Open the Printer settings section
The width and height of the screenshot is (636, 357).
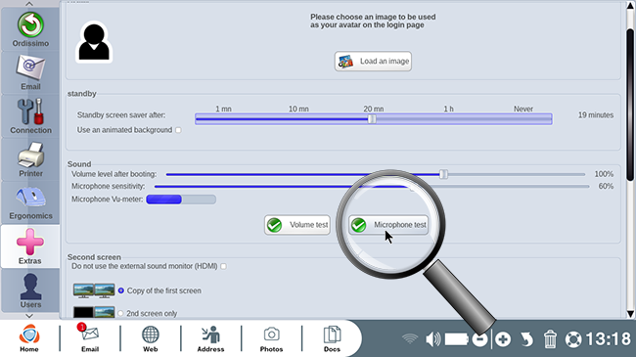click(30, 159)
